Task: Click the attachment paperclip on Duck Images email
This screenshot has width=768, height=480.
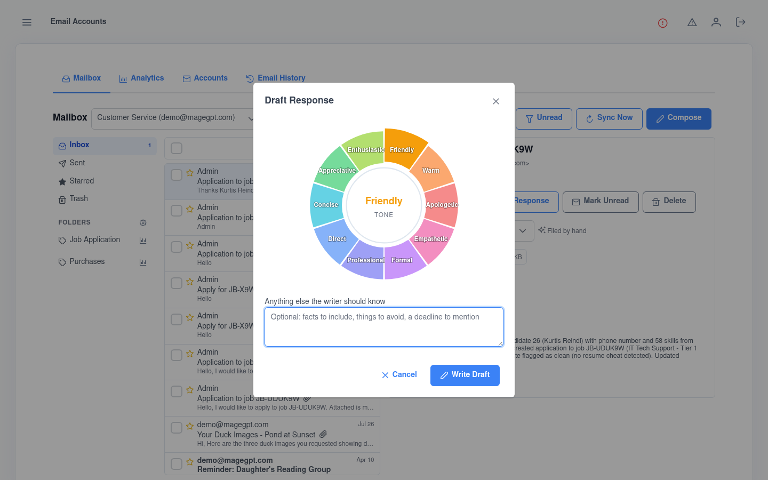Action: point(323,435)
